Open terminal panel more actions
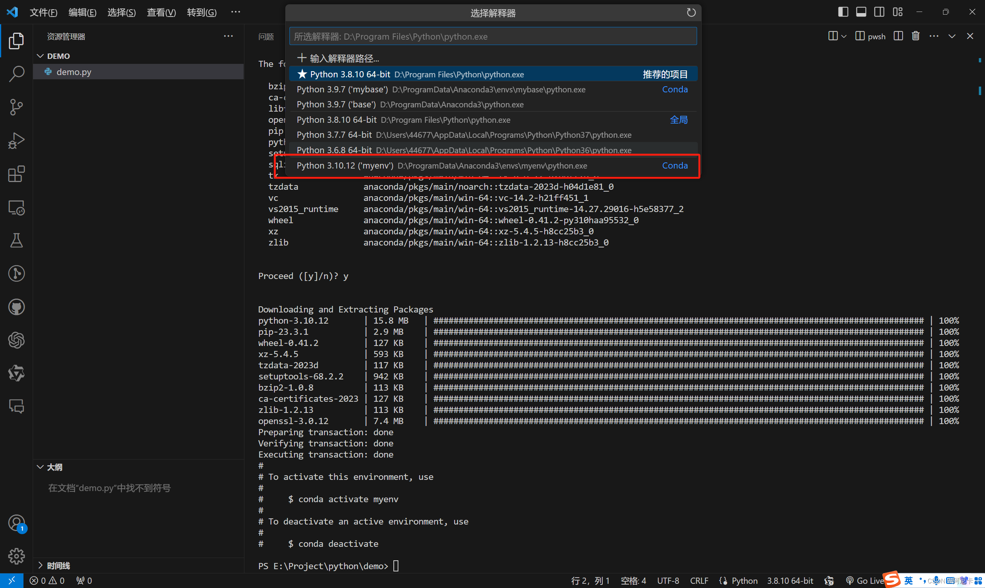This screenshot has height=588, width=985. pyautogui.click(x=934, y=36)
